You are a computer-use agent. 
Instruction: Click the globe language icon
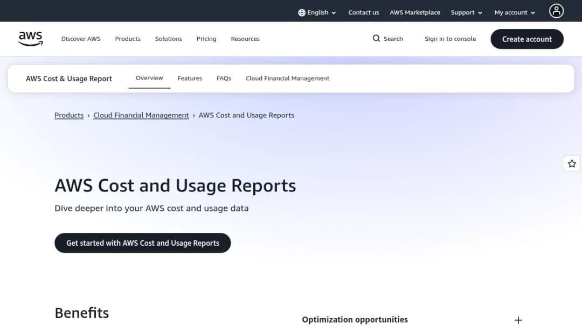coord(302,12)
